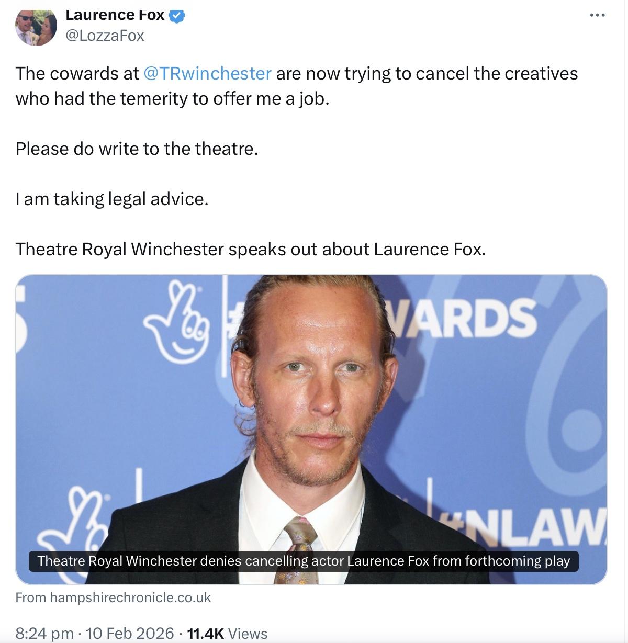Screen dimensions: 628x643
Task: Follow the @TRwinchester mention link
Action: tap(207, 73)
